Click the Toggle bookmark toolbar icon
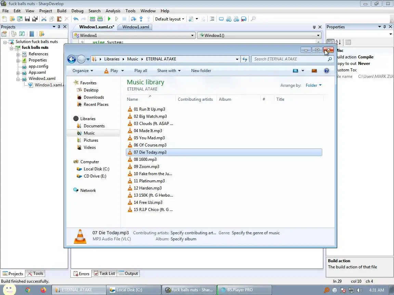Screen dimensions: 394x295 tap(221, 19)
